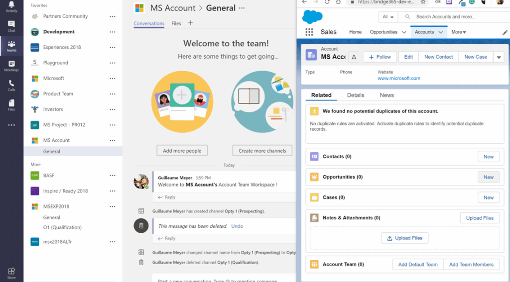
Task: Open the Details tab
Action: (356, 95)
